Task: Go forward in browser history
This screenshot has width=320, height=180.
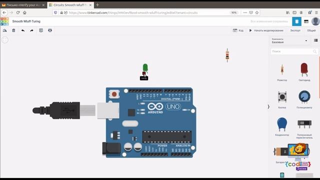Action: pos(11,12)
